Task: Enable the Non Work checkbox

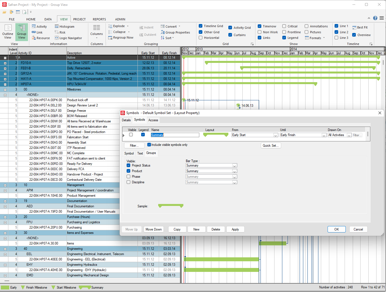Action: pyautogui.click(x=259, y=32)
